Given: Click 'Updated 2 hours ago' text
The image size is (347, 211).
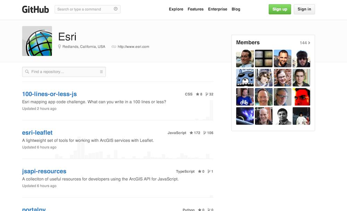Looking at the screenshot, I should (x=39, y=108).
